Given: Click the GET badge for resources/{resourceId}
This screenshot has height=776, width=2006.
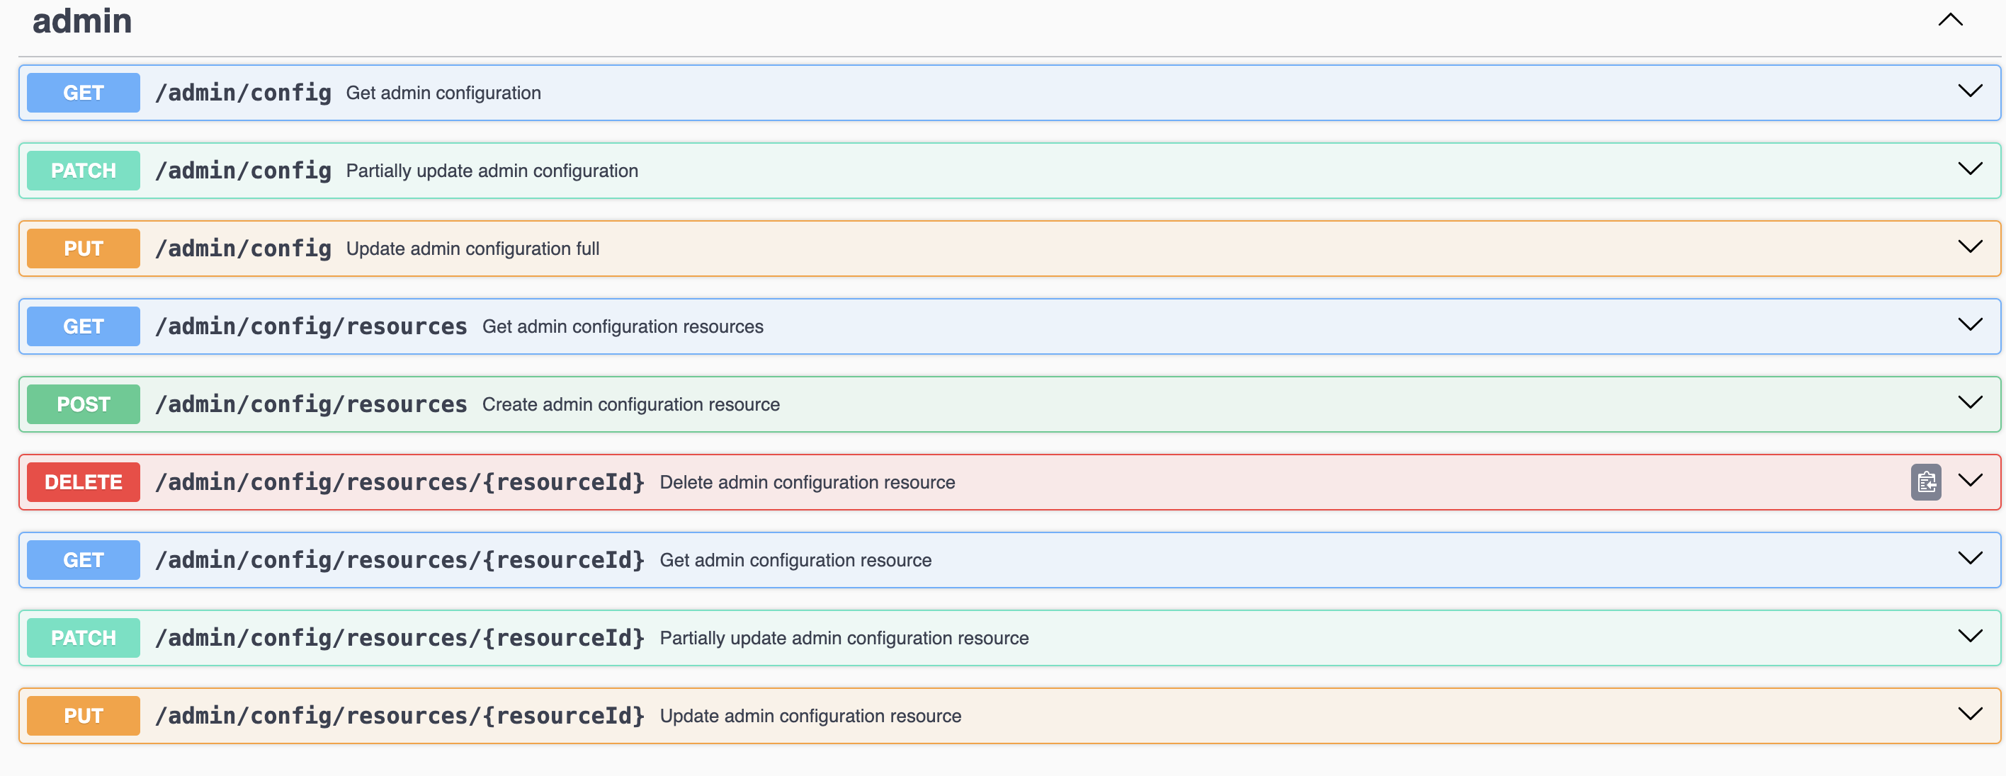Looking at the screenshot, I should (84, 559).
